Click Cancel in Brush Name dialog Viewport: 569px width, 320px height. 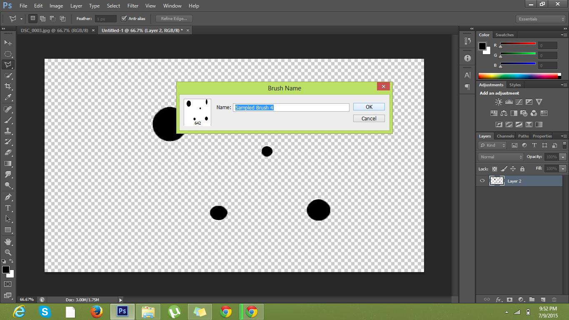tap(369, 118)
